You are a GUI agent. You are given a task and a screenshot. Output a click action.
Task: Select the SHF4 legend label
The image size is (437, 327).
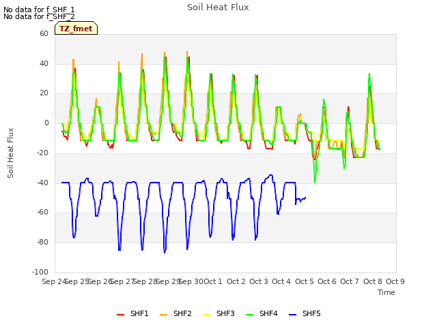(268, 313)
